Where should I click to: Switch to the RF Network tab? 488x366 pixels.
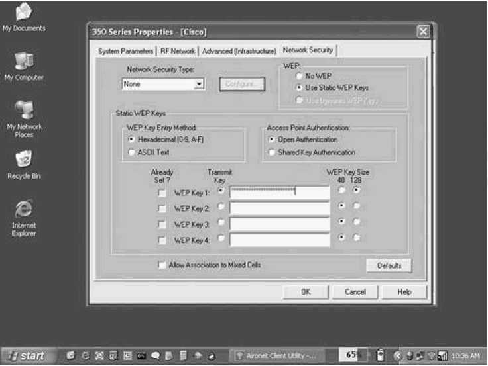pos(178,51)
